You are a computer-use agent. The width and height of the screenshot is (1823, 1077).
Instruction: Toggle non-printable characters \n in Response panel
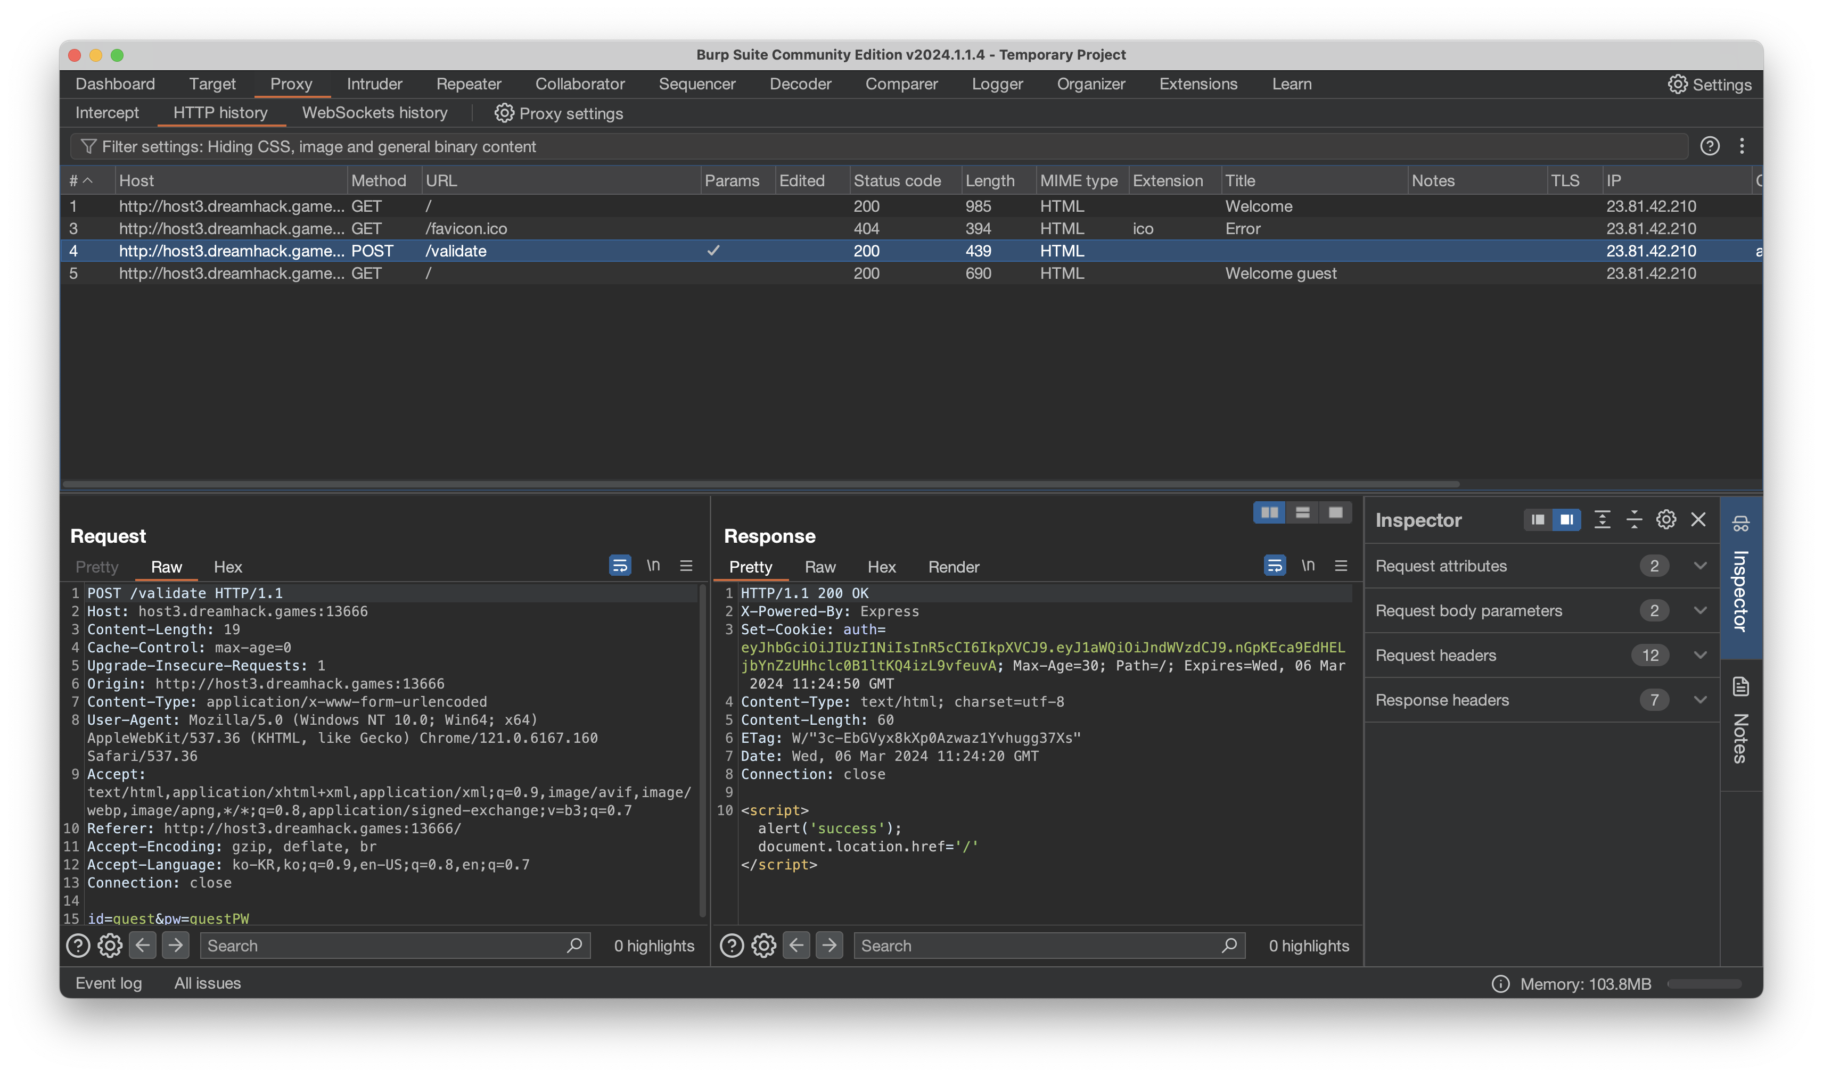pyautogui.click(x=1308, y=566)
